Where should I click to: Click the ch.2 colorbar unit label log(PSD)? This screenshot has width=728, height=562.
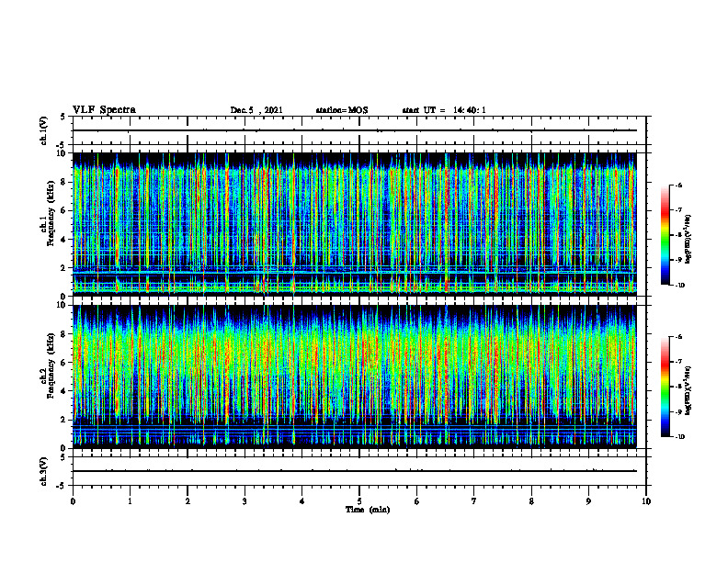(x=688, y=390)
